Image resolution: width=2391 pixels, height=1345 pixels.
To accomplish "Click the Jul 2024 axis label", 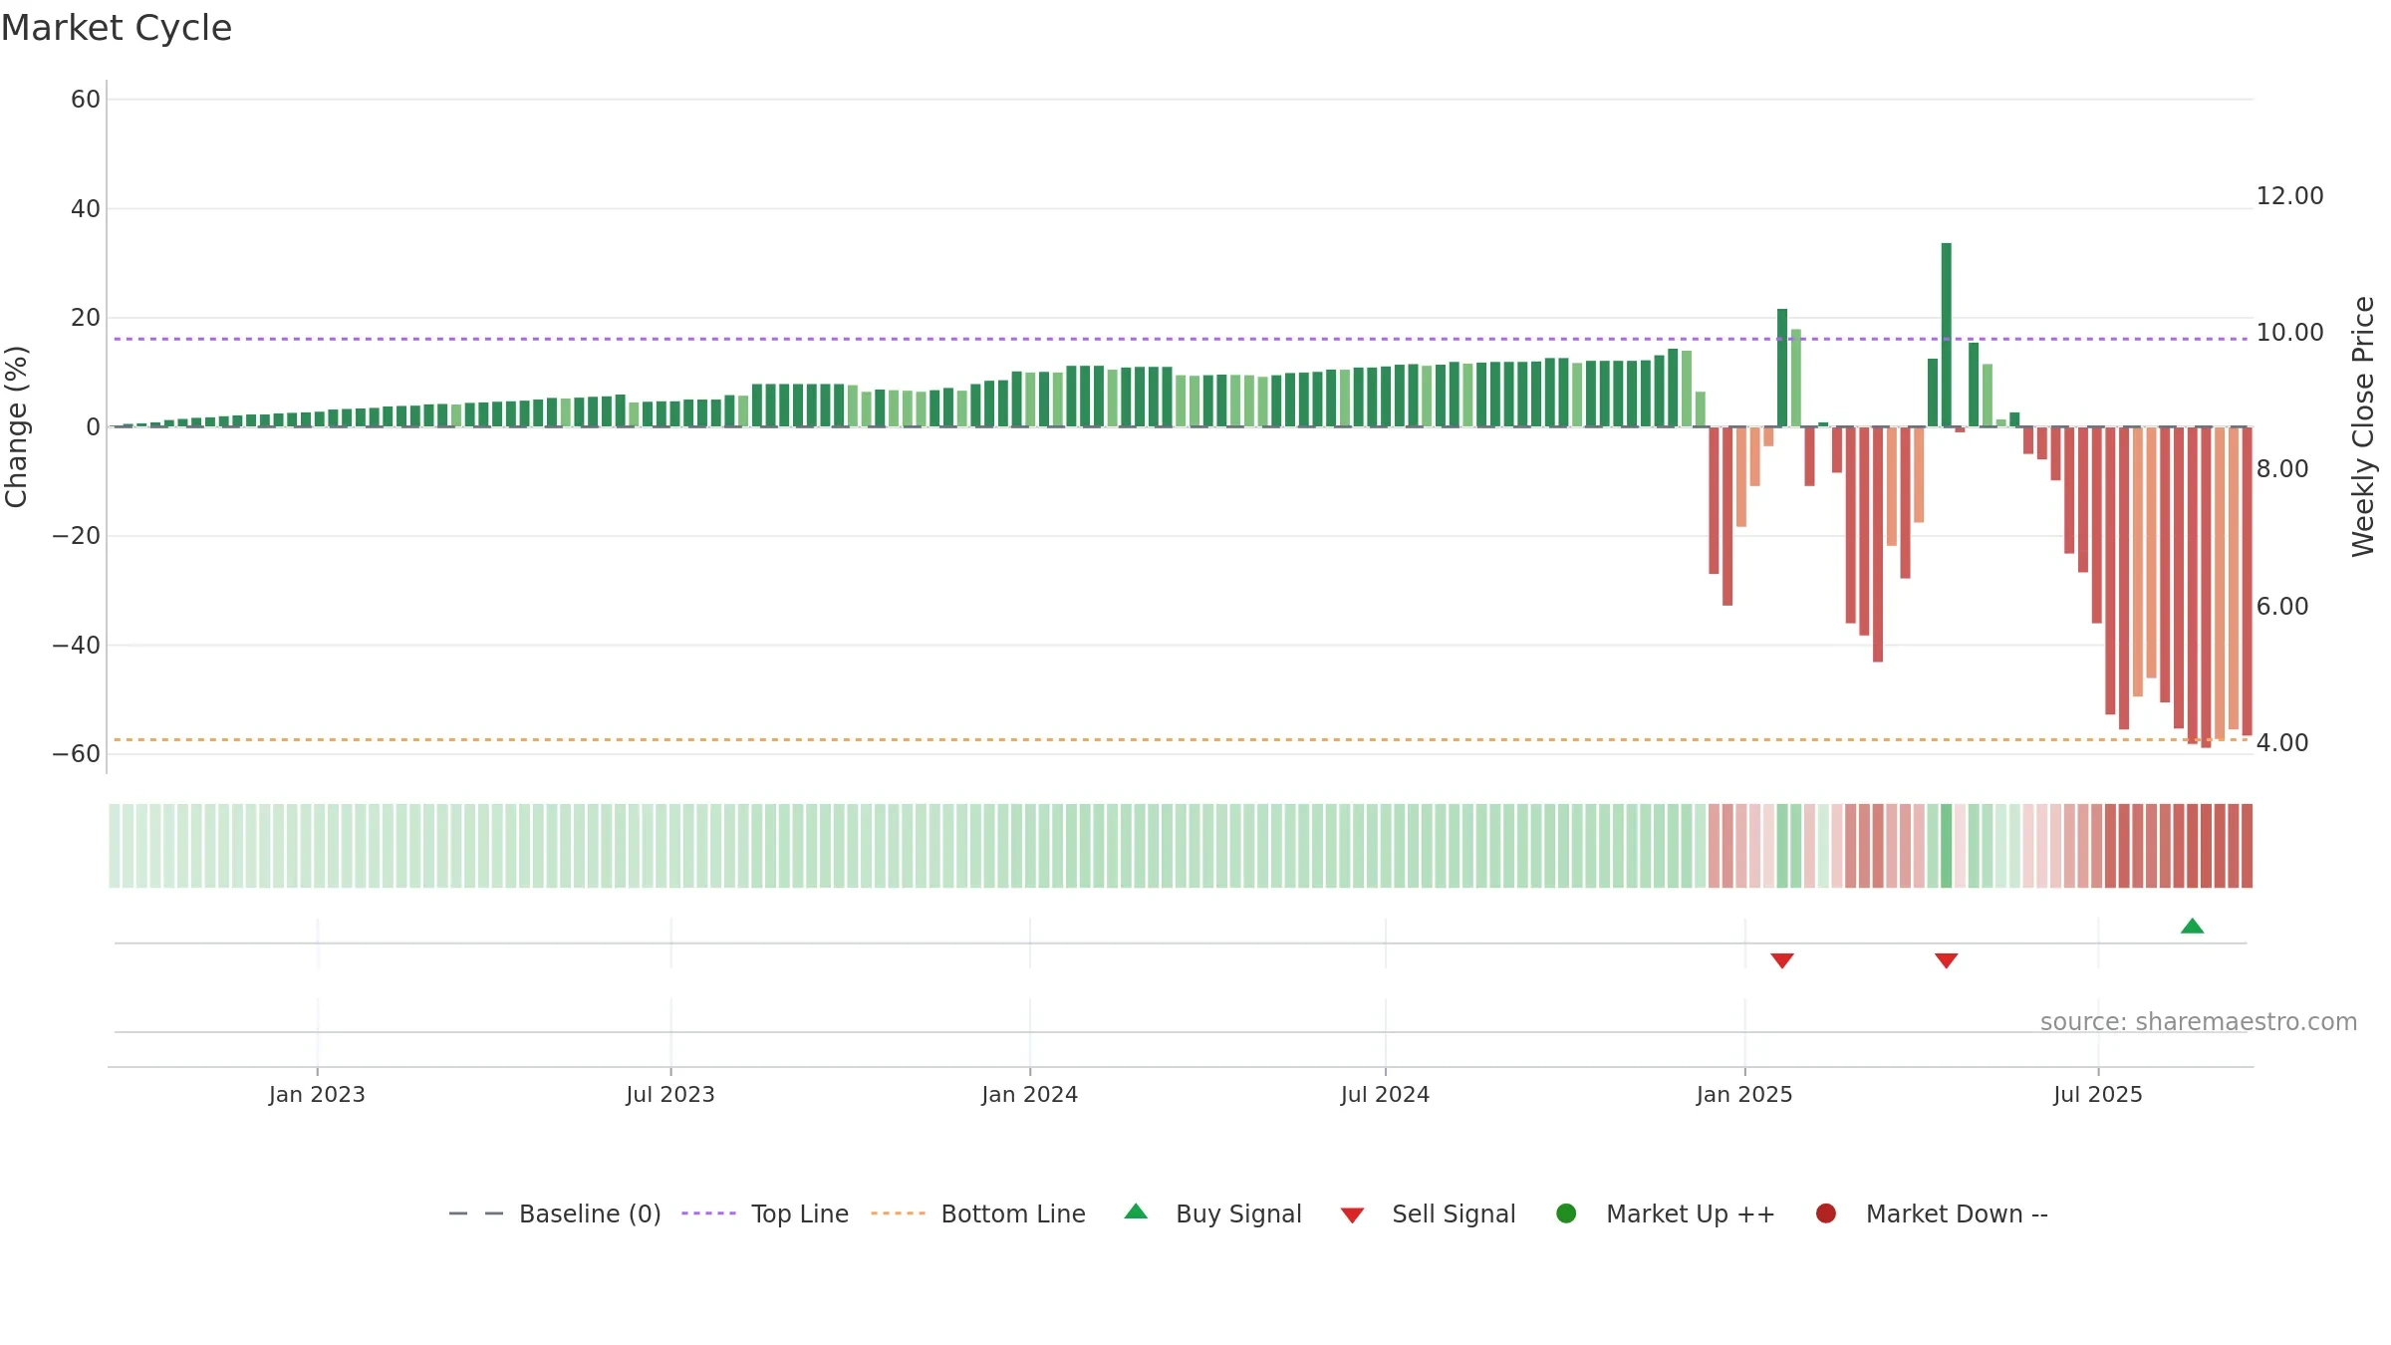I will [x=1385, y=1095].
